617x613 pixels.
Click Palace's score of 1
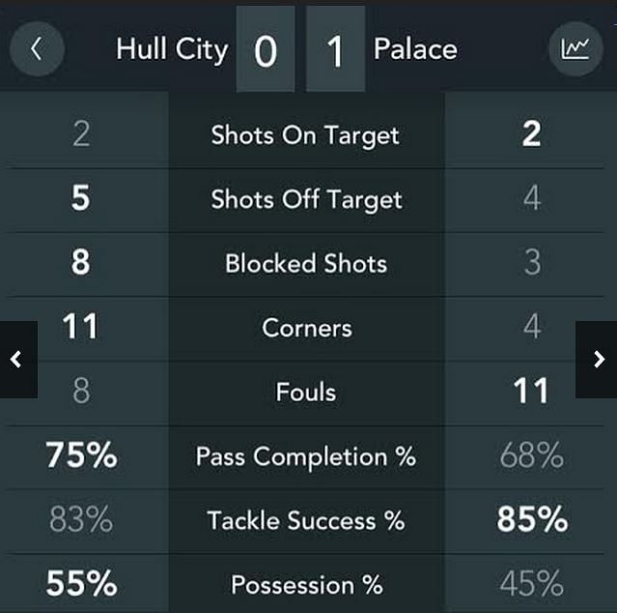click(x=336, y=49)
